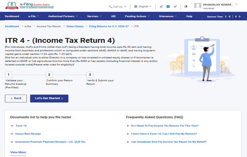
Task: Open the AIS menu item
Action: tap(113, 16)
